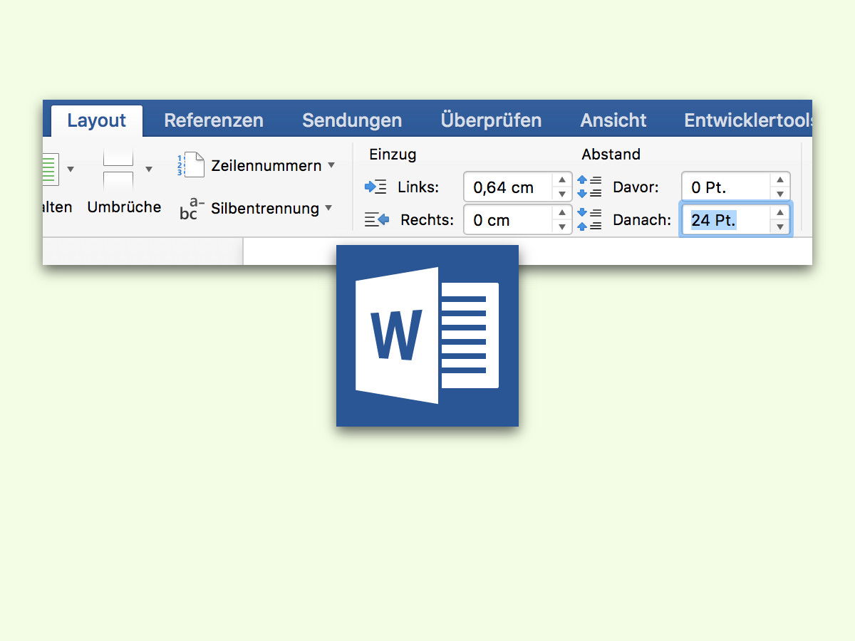The image size is (855, 641).
Task: Increase the Links indent with up arrow
Action: (x=562, y=180)
